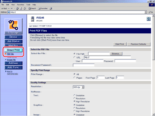
Task: Choose Gradation for Graphics halftones
Action: coord(74,105)
